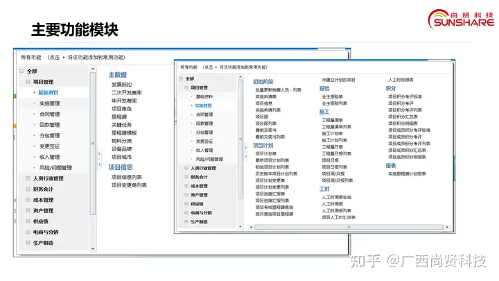Click front window tree scrollbar down arrow
Screen dimensions: 499x281
(240, 227)
